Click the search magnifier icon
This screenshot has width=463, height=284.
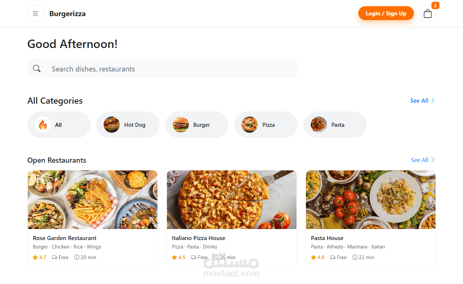(x=37, y=69)
